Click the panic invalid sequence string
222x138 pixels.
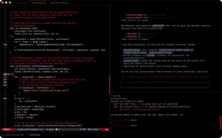pyautogui.click(x=49, y=91)
